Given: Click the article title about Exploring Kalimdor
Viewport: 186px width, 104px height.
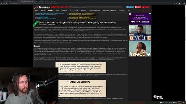Looking at the screenshot, I should (x=77, y=23).
